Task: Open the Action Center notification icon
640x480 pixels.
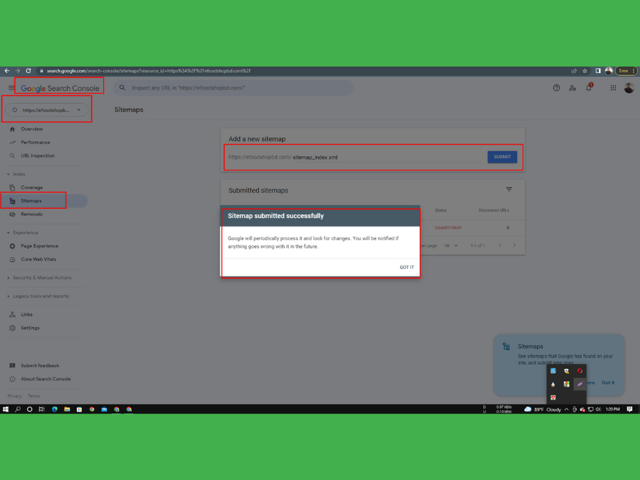Action: coord(630,409)
